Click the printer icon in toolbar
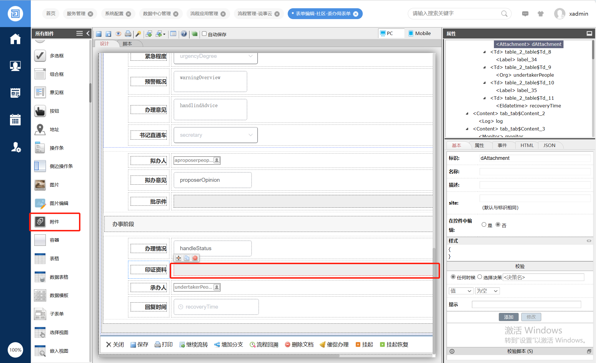The height and width of the screenshot is (363, 596). tap(128, 34)
